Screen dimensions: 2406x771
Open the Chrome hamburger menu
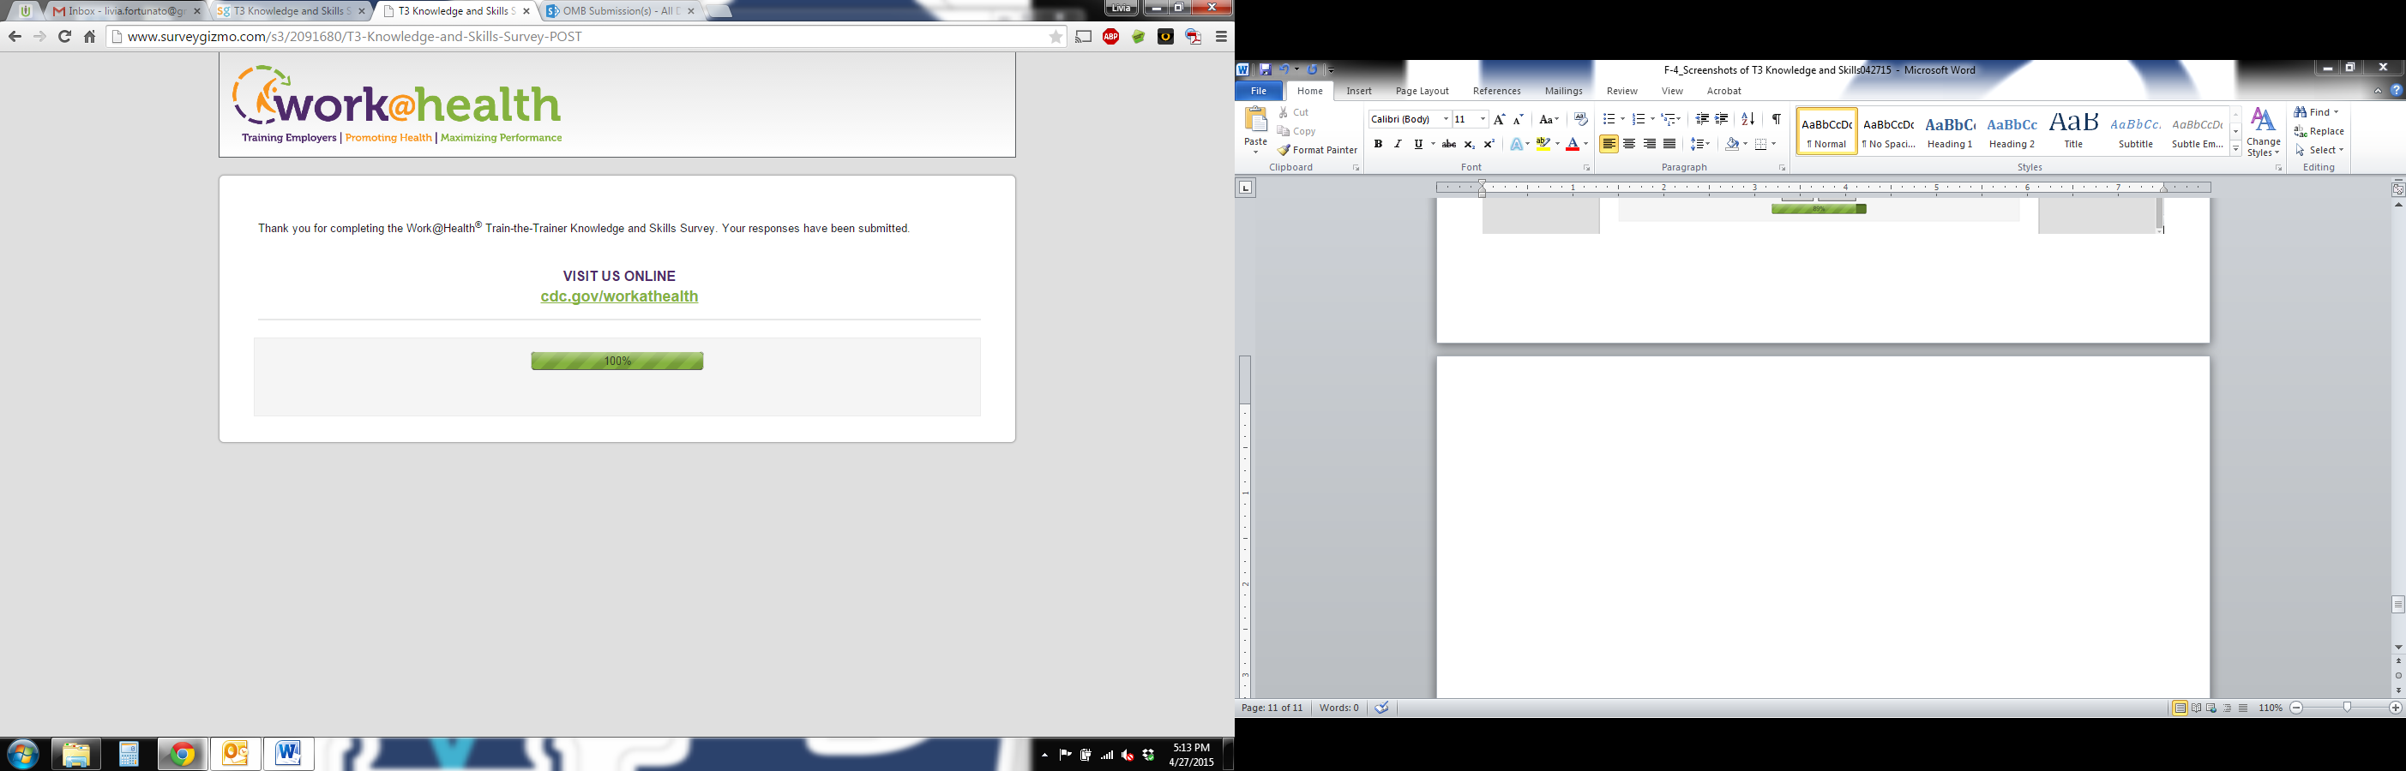(x=1221, y=36)
